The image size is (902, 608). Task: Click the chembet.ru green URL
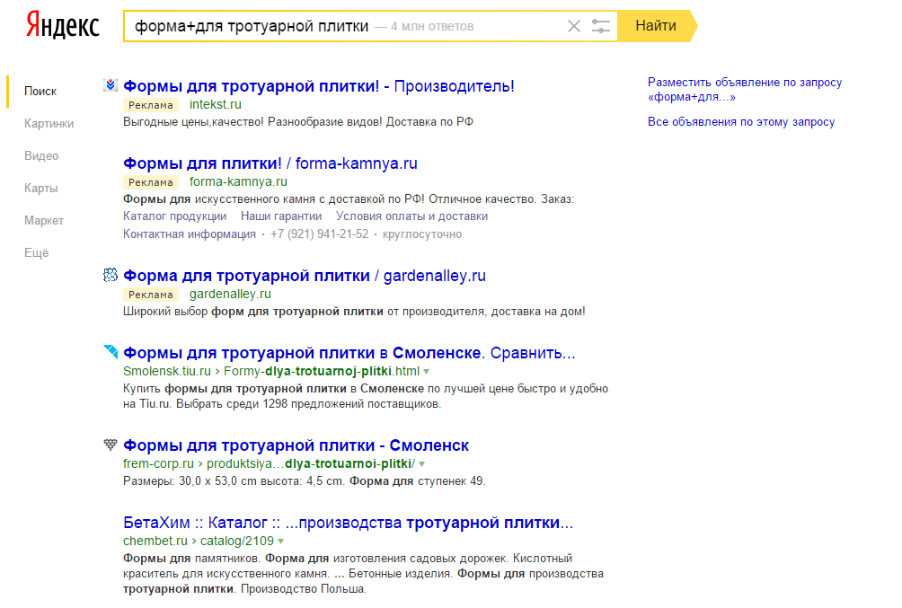point(155,541)
